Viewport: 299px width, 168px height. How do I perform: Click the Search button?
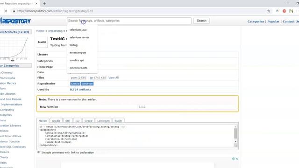pyautogui.click(x=201, y=21)
